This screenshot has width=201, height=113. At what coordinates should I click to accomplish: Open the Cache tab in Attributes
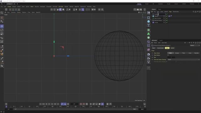pyautogui.click(x=172, y=48)
